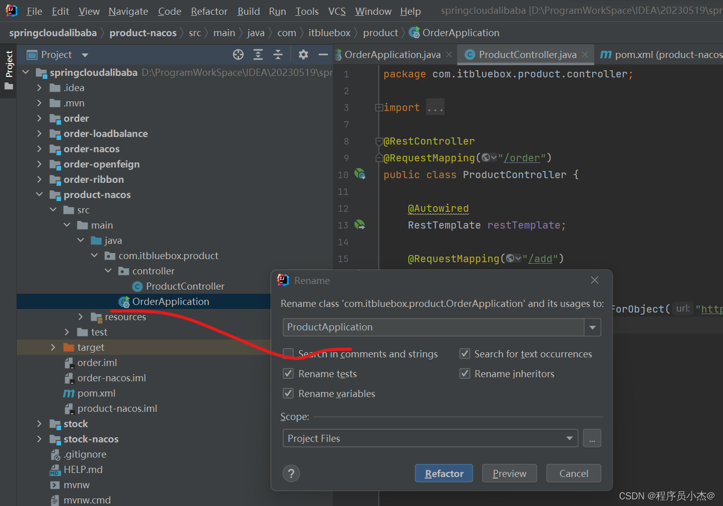Viewport: 723px width, 506px height.
Task: Click the product-nacos breadcrumb
Action: pyautogui.click(x=143, y=33)
